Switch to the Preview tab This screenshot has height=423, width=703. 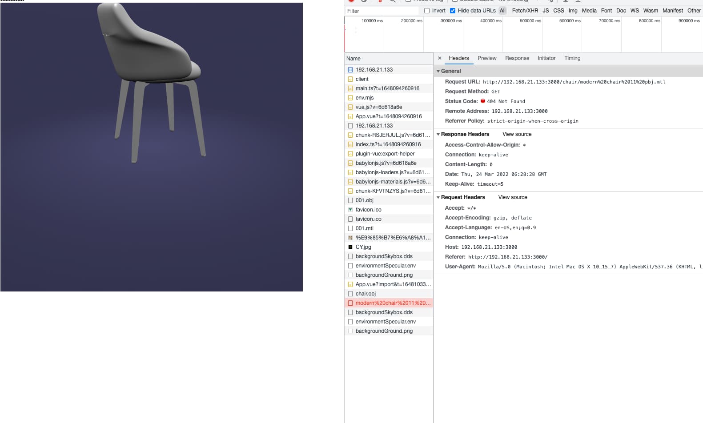tap(487, 58)
